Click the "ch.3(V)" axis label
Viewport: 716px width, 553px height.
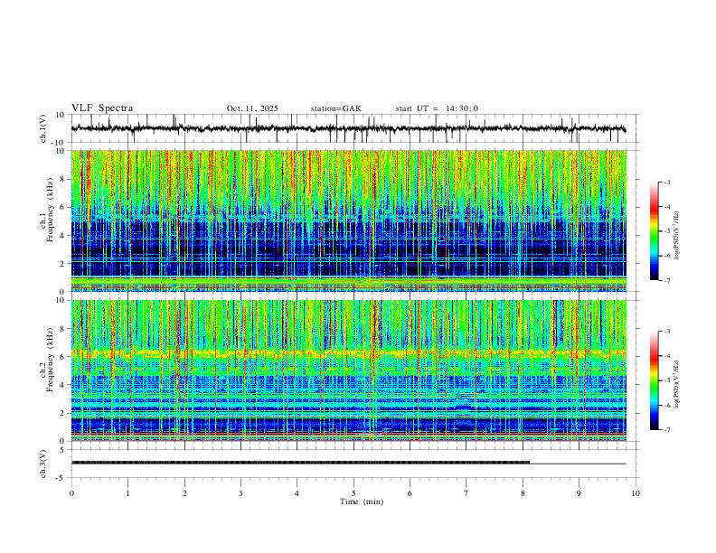tap(43, 464)
